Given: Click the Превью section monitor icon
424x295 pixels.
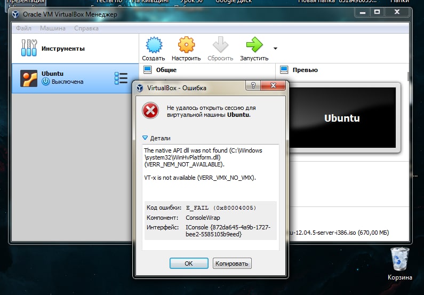Looking at the screenshot, I should click(x=284, y=70).
